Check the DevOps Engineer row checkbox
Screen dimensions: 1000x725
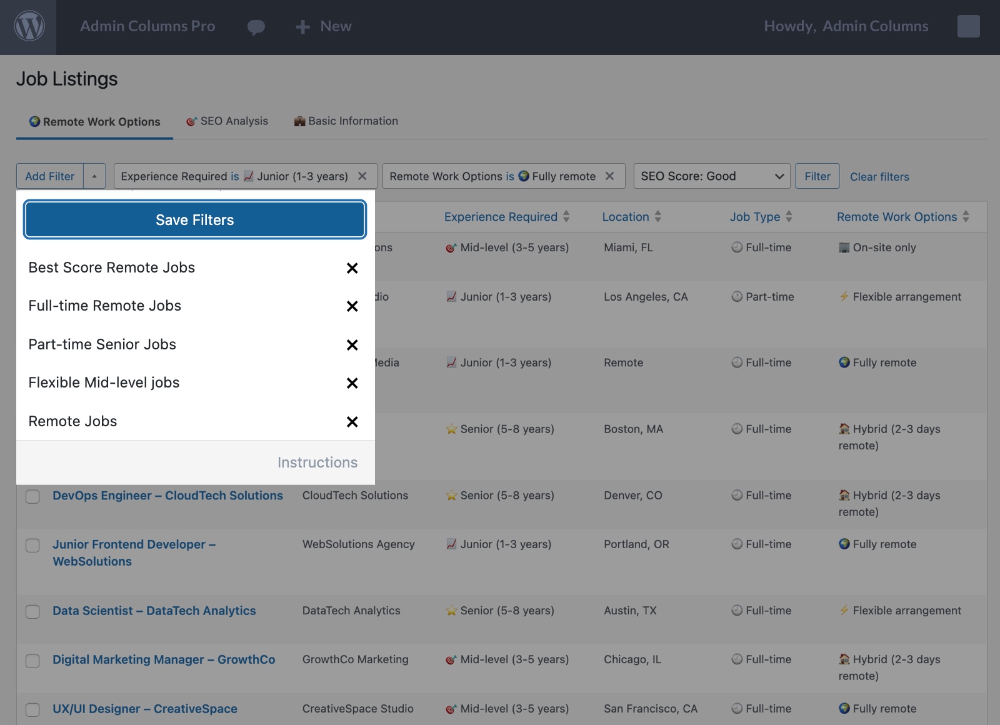(x=32, y=496)
